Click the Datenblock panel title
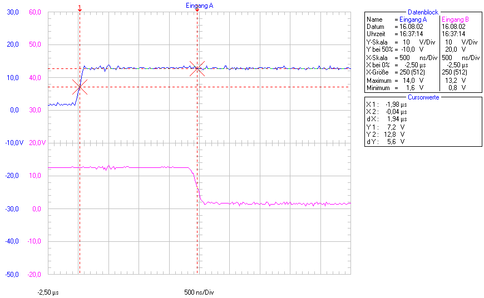 click(423, 12)
